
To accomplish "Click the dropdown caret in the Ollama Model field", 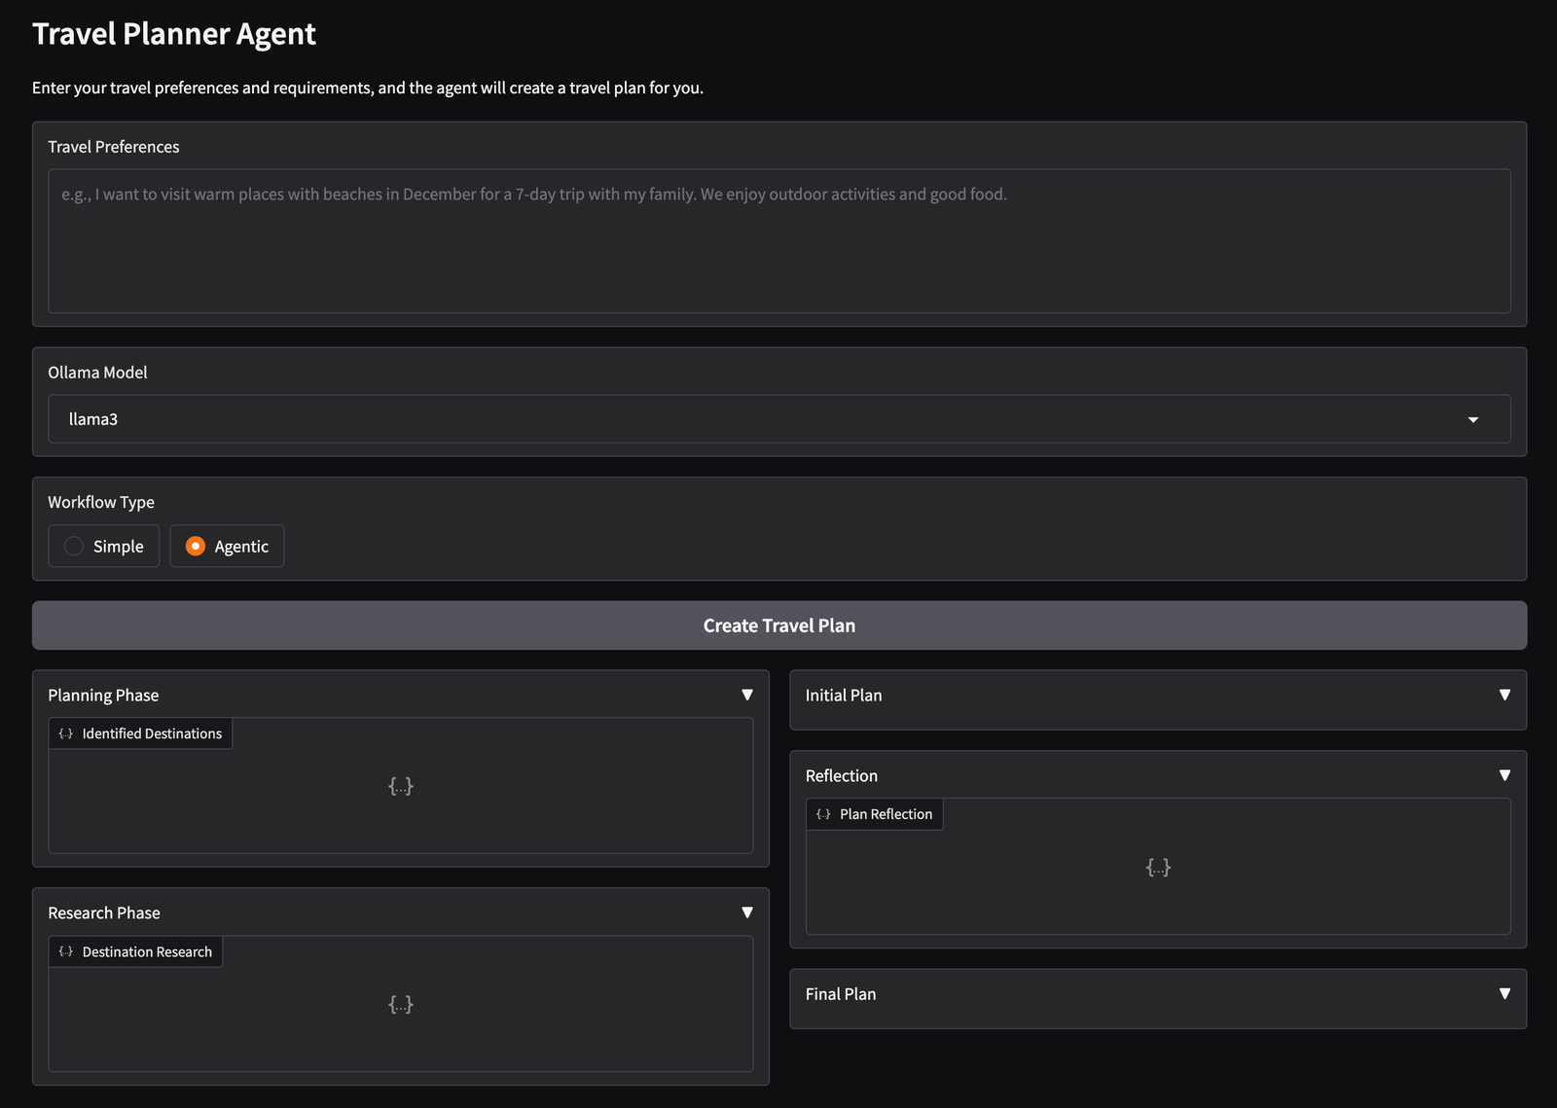I will [x=1474, y=419].
